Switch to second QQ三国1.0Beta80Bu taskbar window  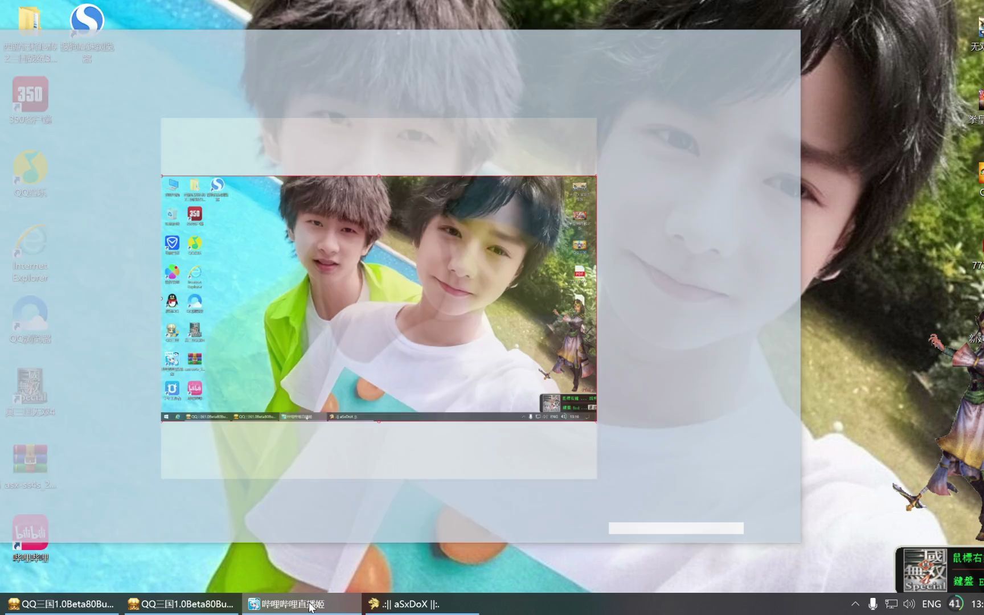[181, 604]
